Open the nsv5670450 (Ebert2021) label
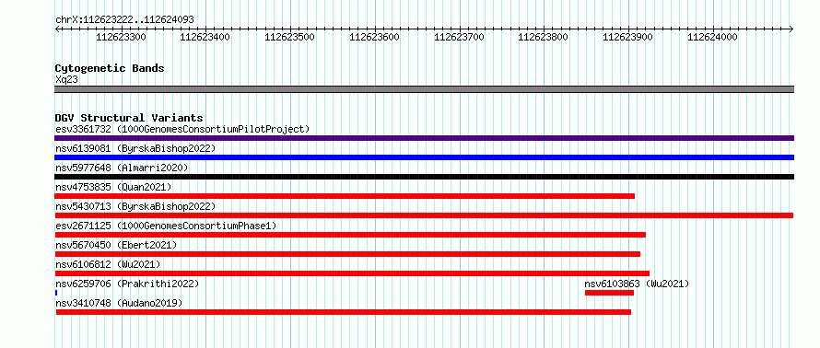820x348 pixels. pos(116,245)
